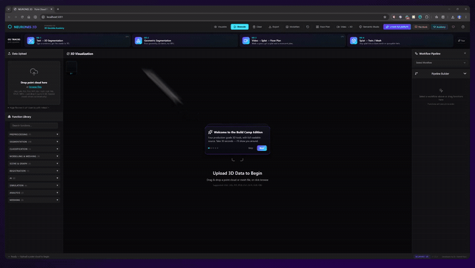Expand the REGISTRATION category
Screen dimensions: 475x268
pos(34,170)
